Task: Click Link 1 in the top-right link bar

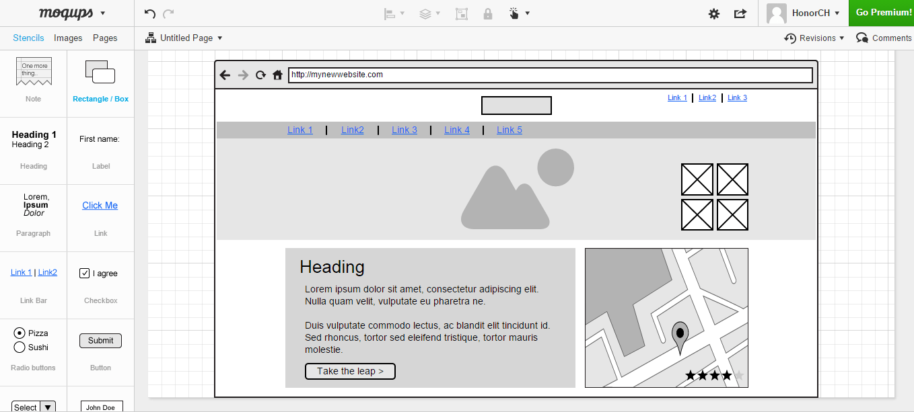Action: click(677, 98)
